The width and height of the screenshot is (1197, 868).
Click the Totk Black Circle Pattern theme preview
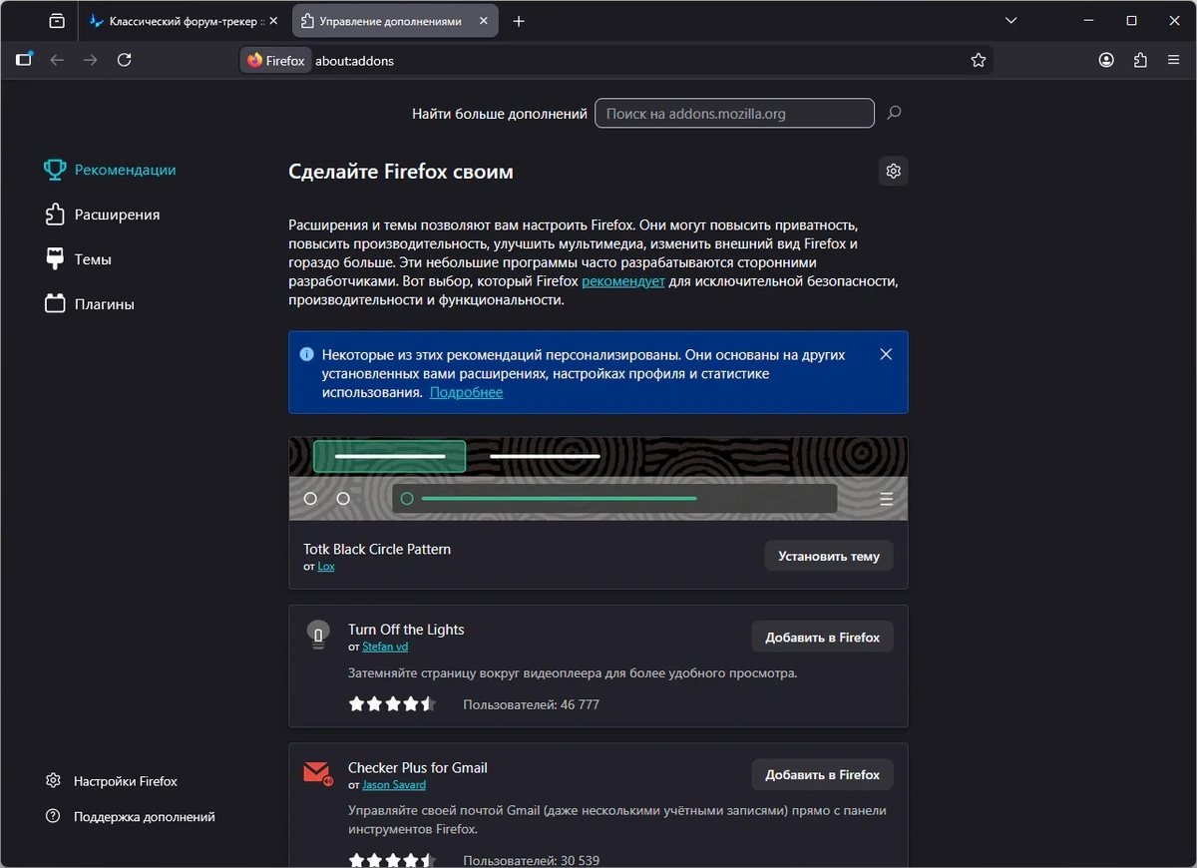pyautogui.click(x=598, y=479)
